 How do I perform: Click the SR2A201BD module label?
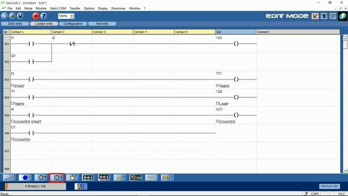click(330, 186)
